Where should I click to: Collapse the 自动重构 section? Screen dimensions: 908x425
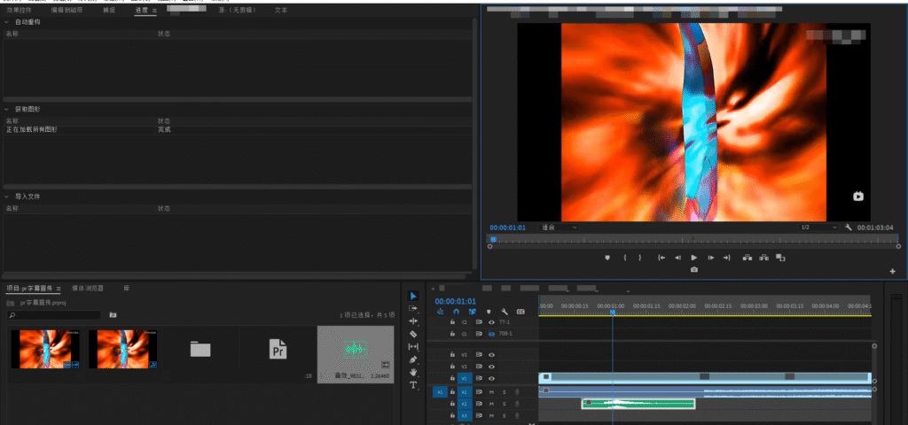(x=7, y=21)
